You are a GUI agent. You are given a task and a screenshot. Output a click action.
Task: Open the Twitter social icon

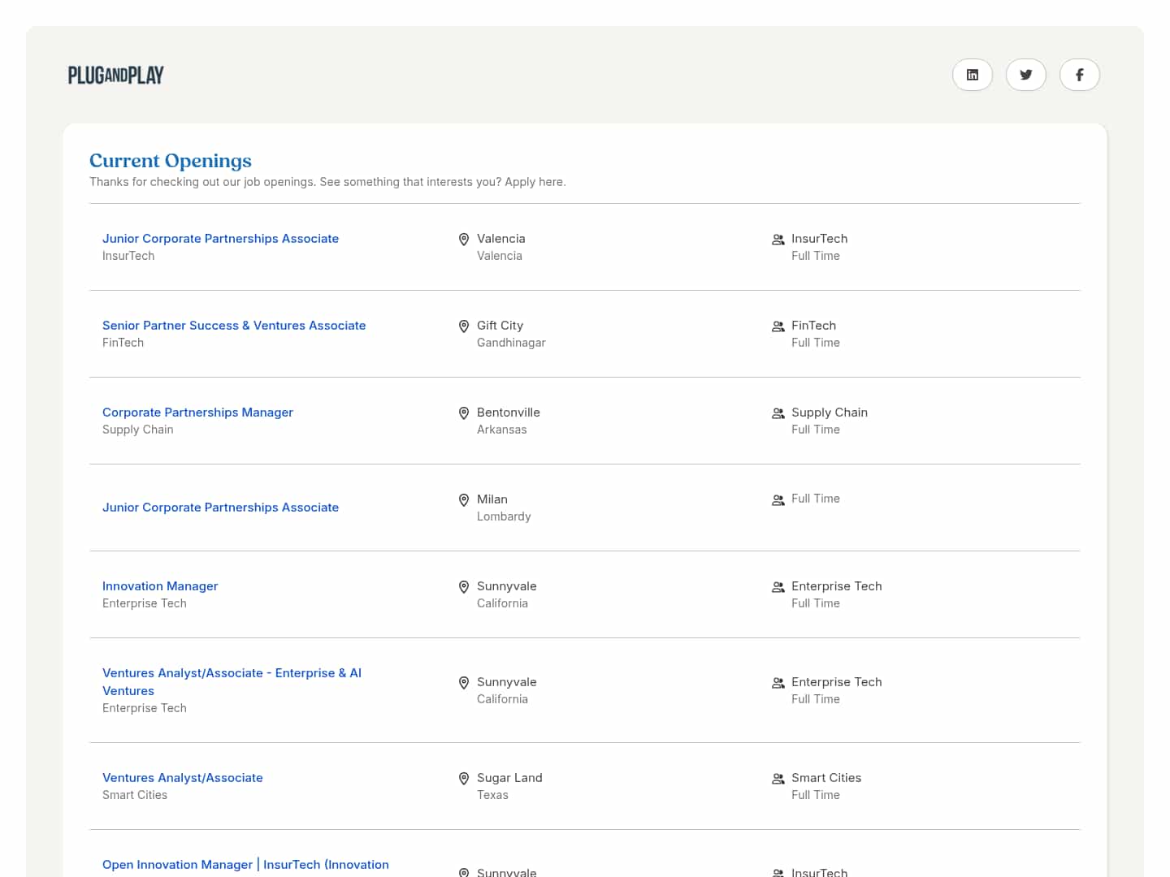click(1025, 75)
